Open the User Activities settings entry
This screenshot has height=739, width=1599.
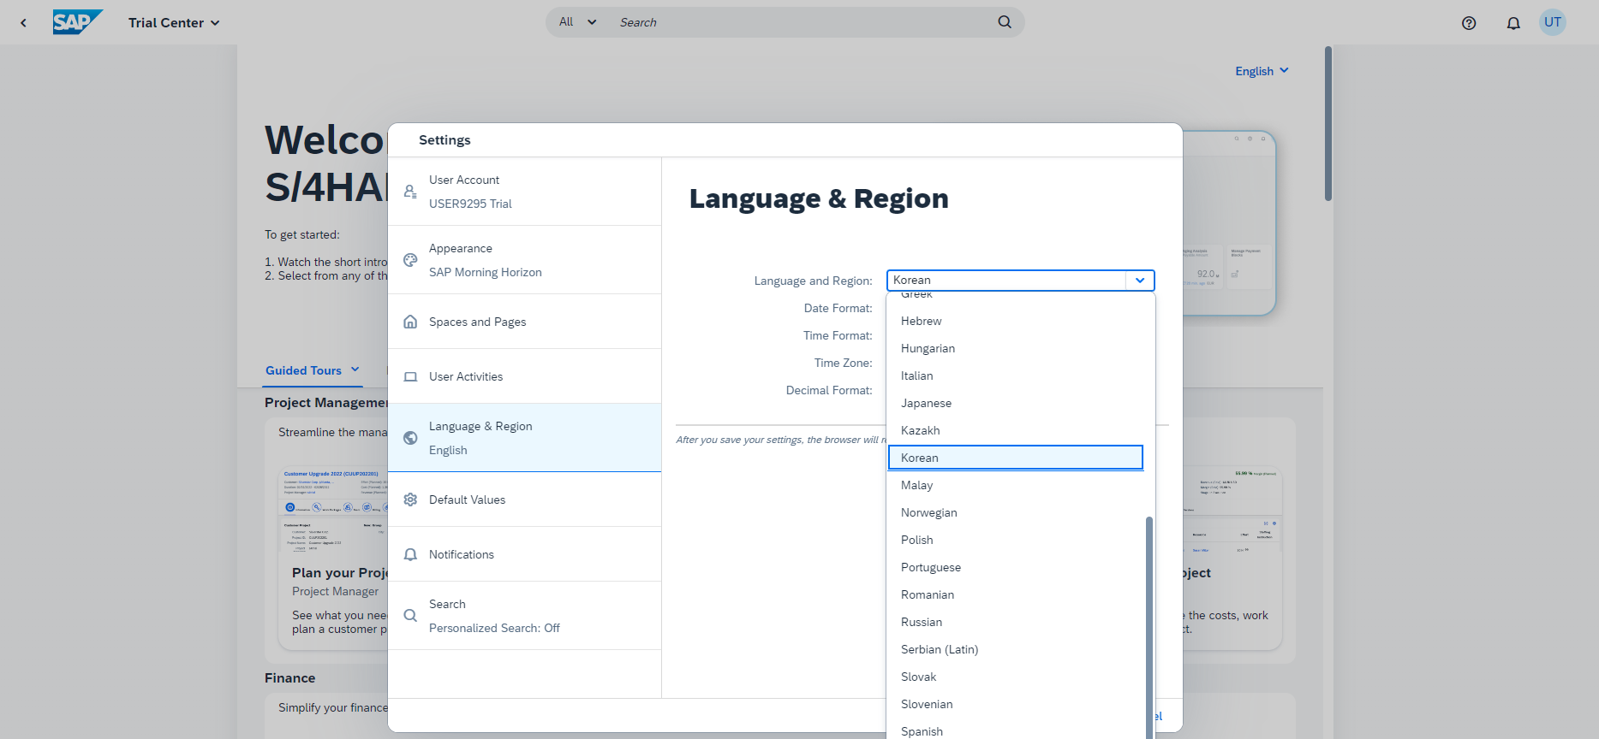point(524,376)
